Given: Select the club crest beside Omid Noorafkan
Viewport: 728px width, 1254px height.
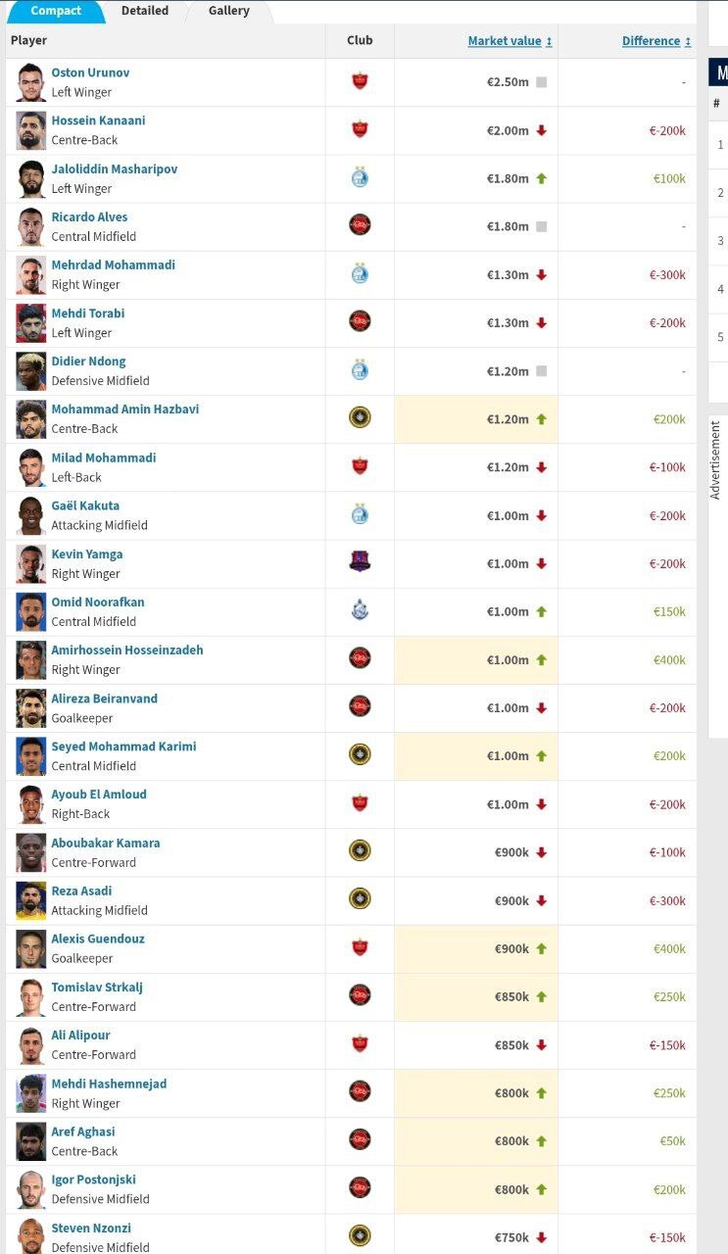Looking at the screenshot, I should (x=359, y=611).
